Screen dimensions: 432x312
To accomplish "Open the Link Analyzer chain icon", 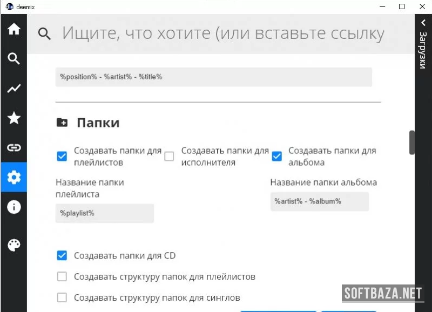I will point(13,147).
